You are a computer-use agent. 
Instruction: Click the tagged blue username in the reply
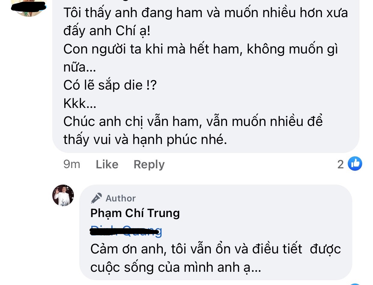(x=126, y=231)
